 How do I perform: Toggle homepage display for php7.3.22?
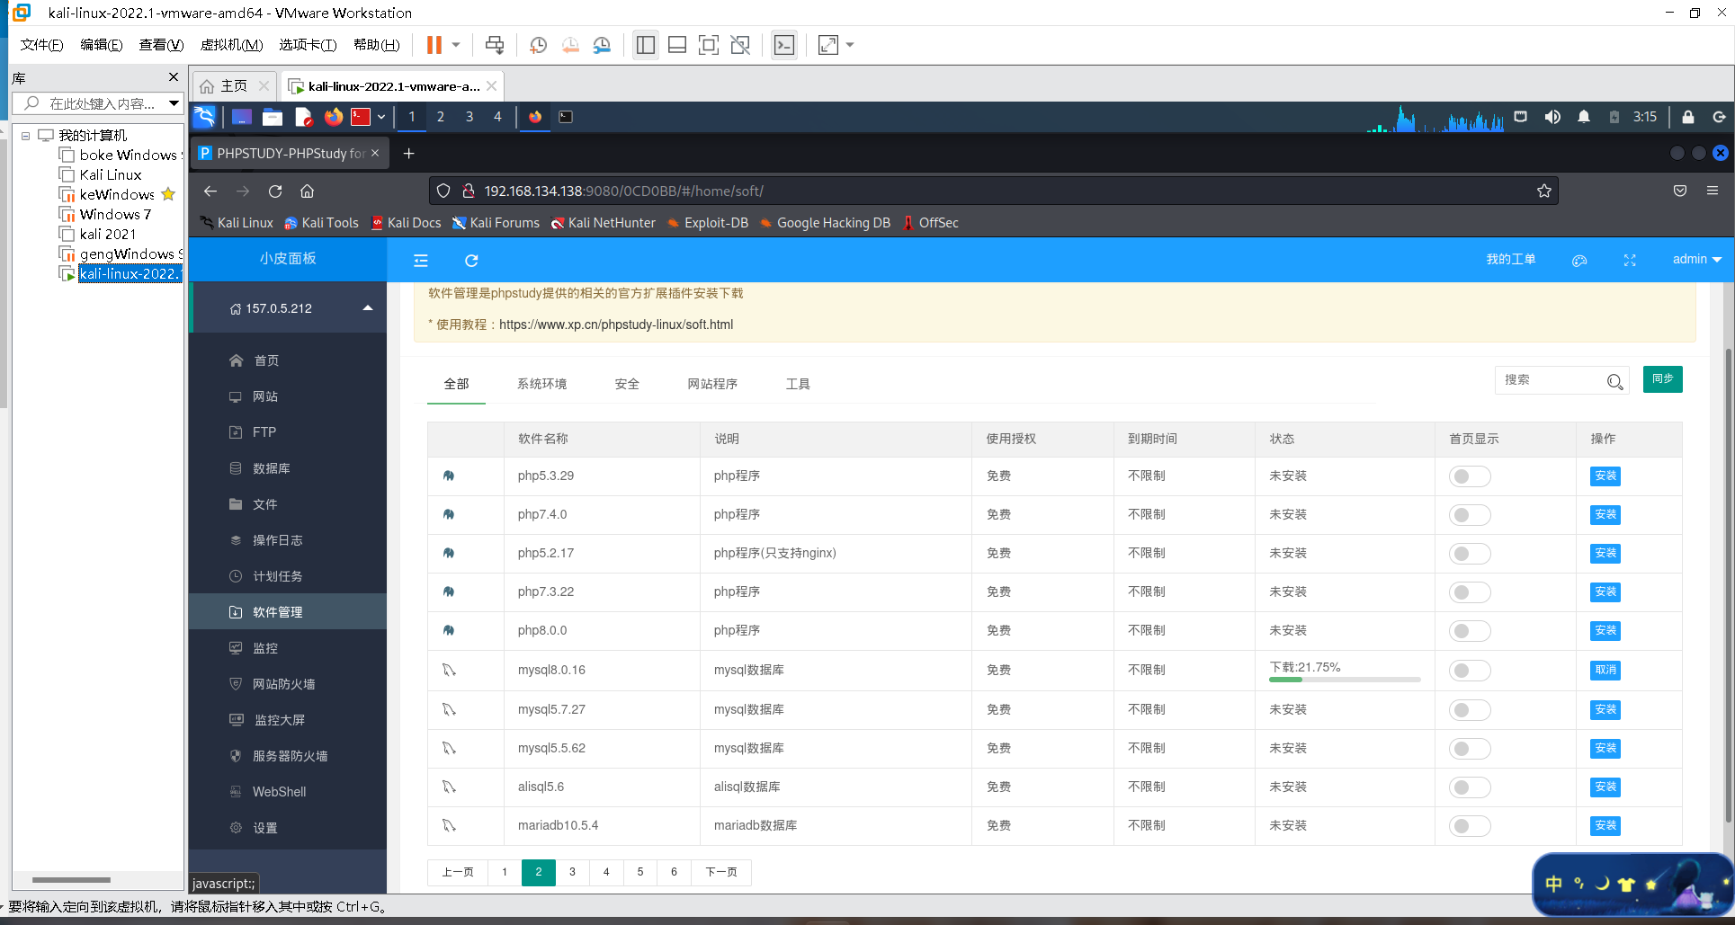tap(1470, 592)
